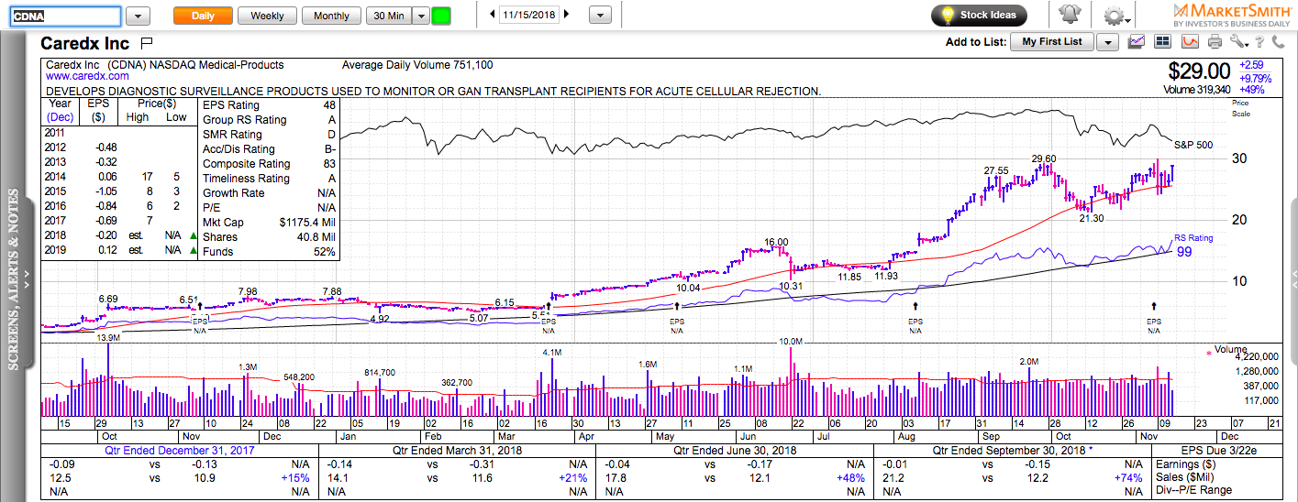
Task: Switch to the Weekly chart
Action: click(x=267, y=16)
